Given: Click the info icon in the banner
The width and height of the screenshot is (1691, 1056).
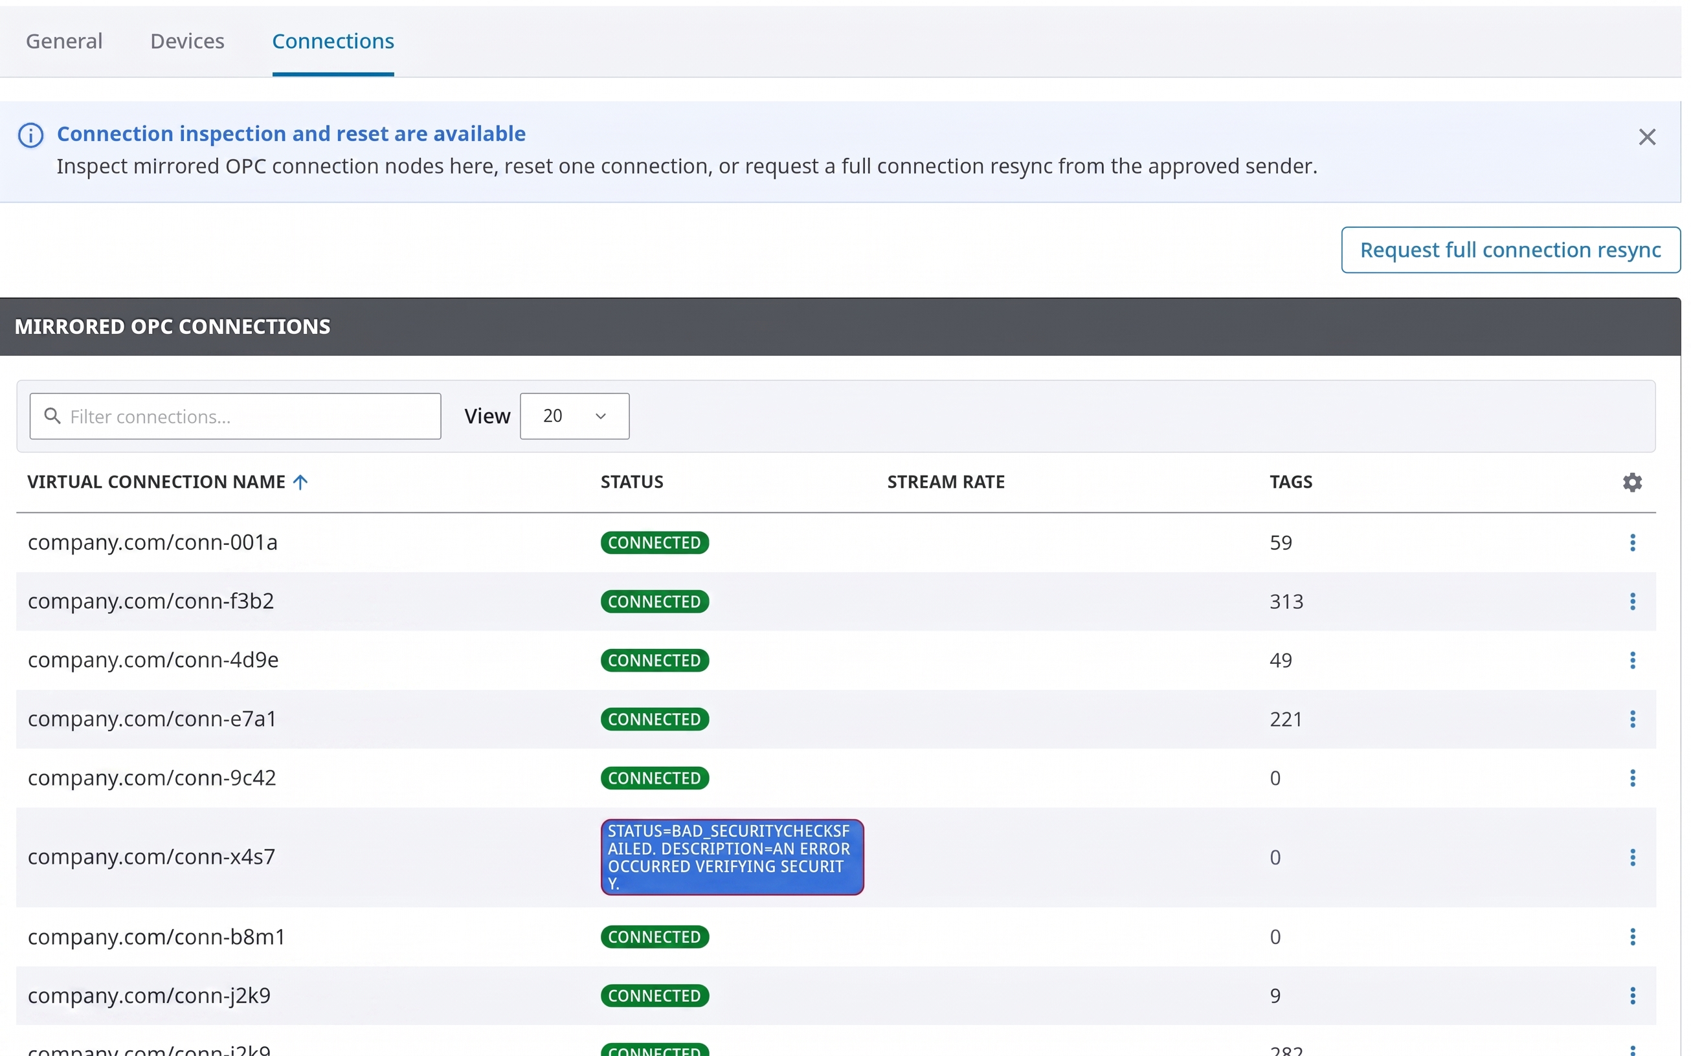Looking at the screenshot, I should [x=30, y=135].
